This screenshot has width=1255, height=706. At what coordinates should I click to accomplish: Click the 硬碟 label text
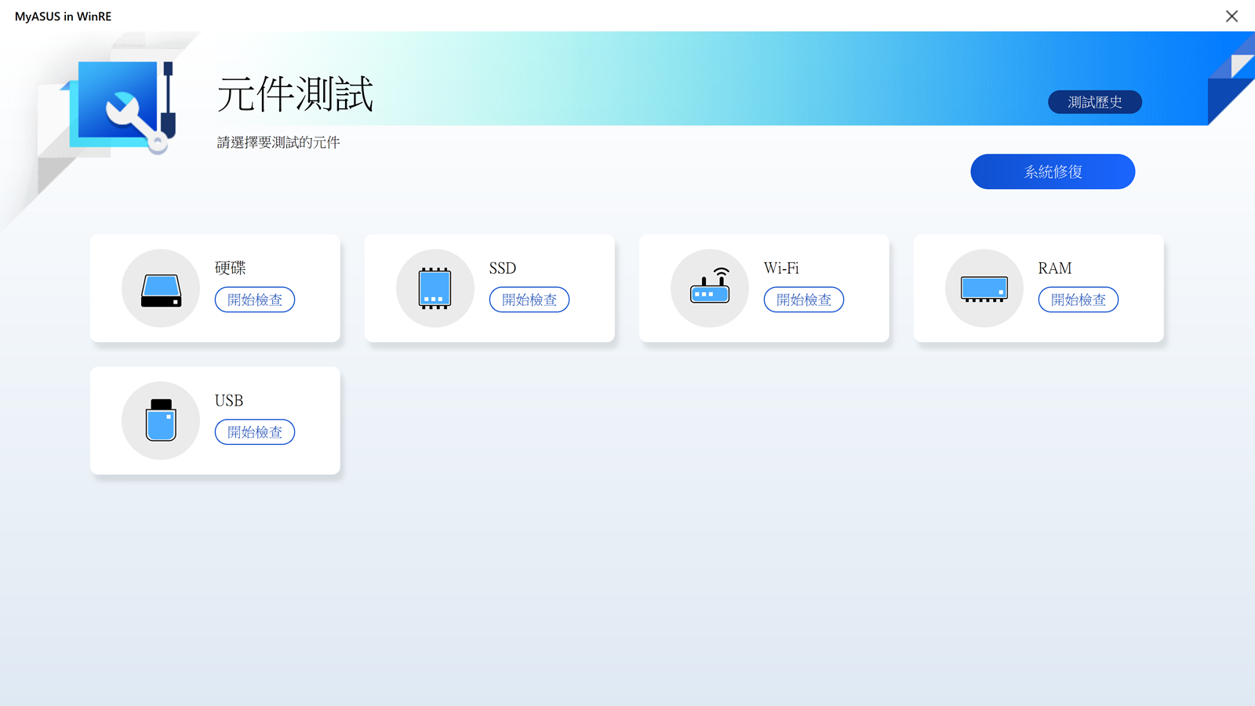231,268
